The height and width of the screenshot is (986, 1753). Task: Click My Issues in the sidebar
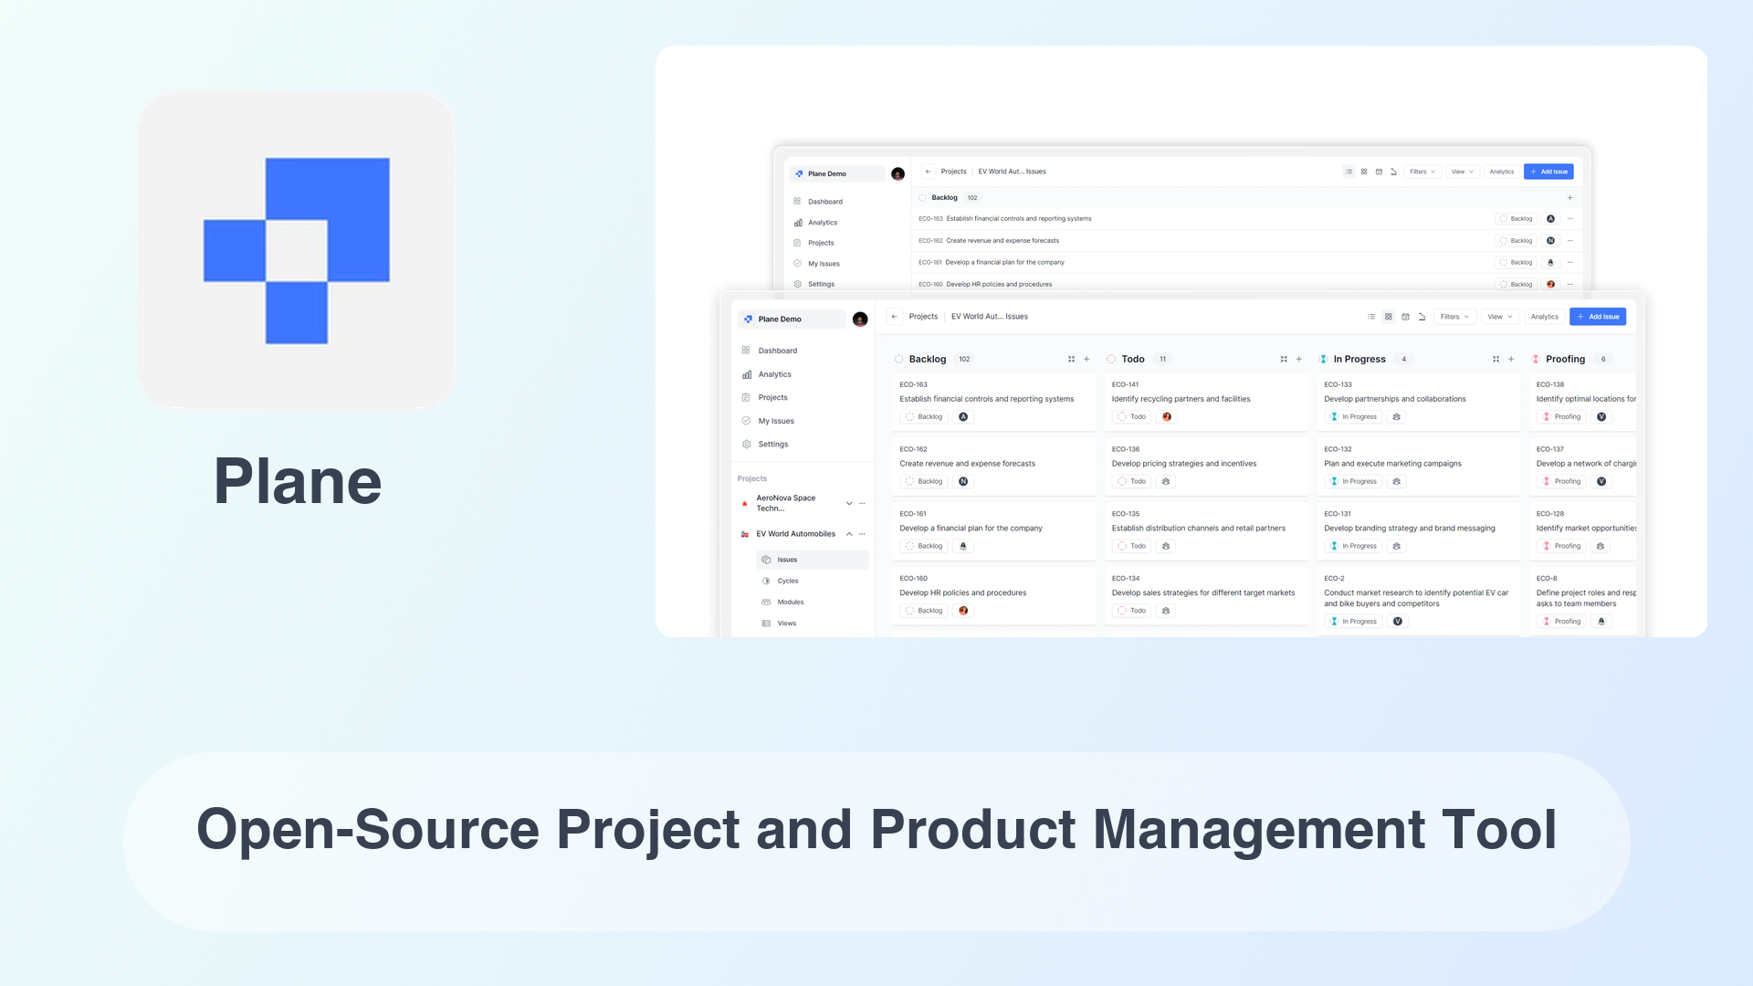point(775,420)
